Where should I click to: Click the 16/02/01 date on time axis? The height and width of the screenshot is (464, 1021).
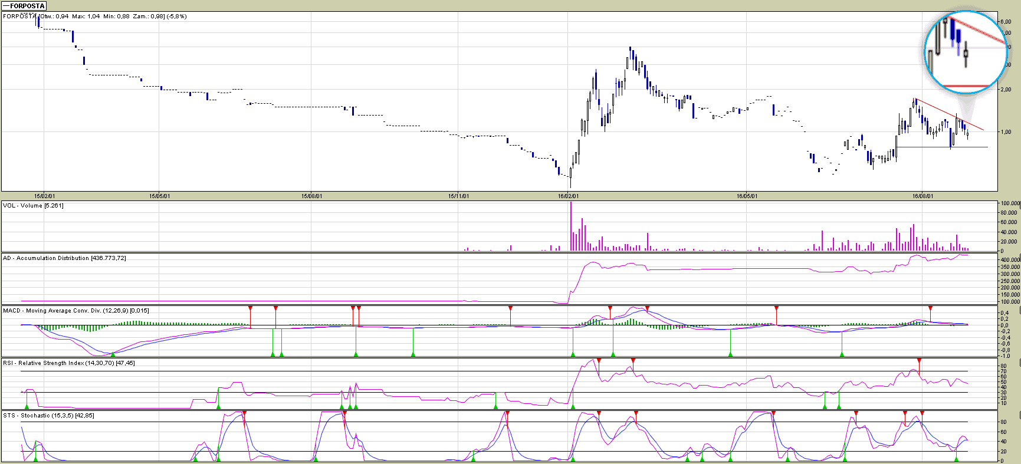pyautogui.click(x=569, y=196)
